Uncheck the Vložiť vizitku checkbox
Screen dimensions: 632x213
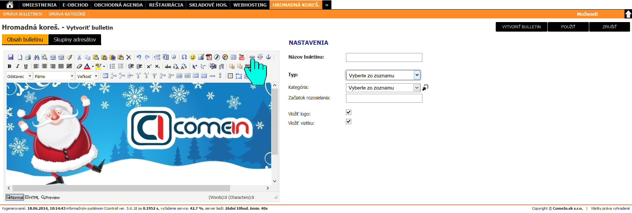349,121
